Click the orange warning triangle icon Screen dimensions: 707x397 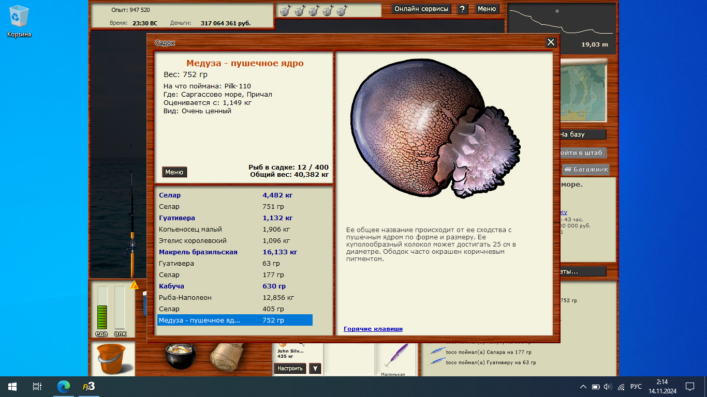(x=135, y=285)
